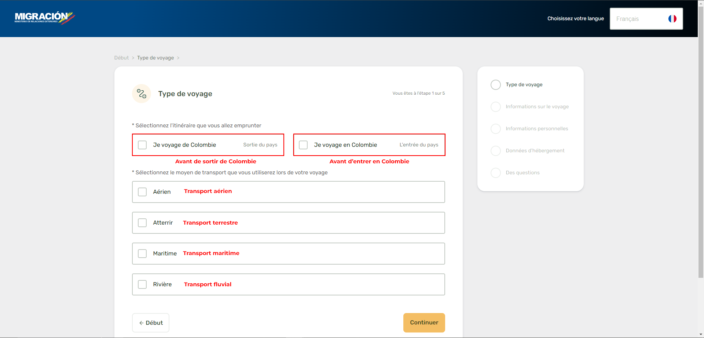This screenshot has width=704, height=338.
Task: Click the Type de voyage step circle
Action: click(495, 85)
